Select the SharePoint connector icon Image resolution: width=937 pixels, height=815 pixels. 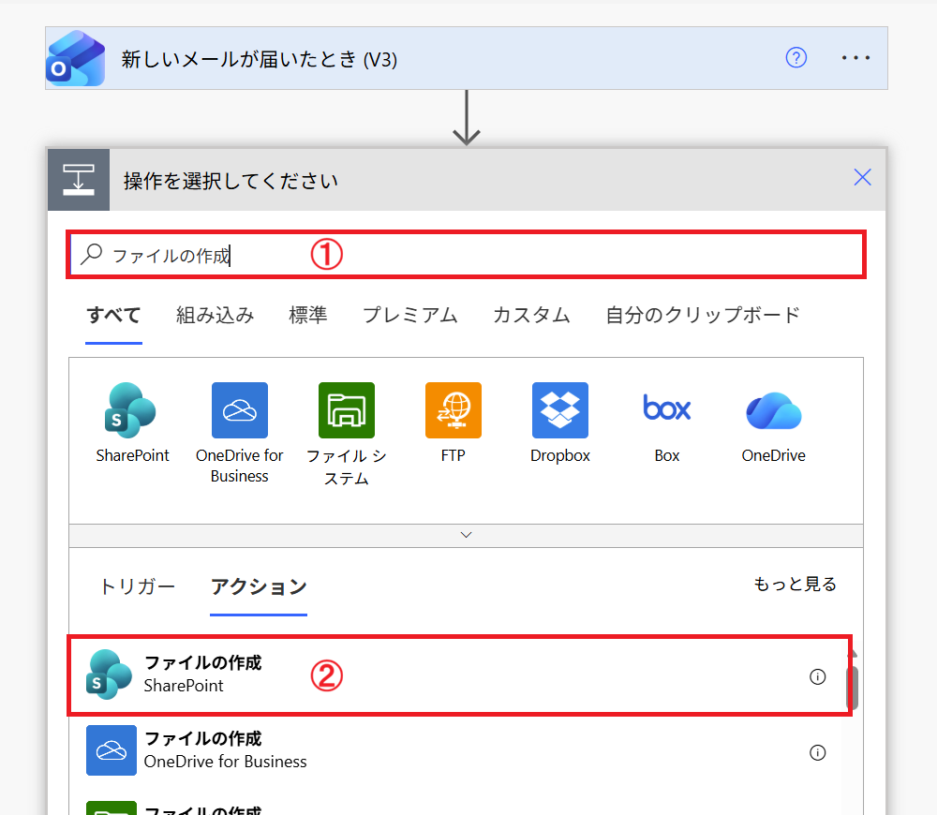pos(131,409)
